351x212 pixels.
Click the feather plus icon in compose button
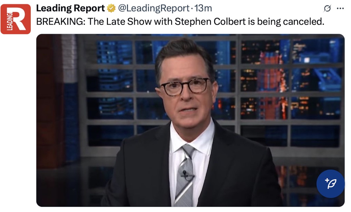click(331, 184)
